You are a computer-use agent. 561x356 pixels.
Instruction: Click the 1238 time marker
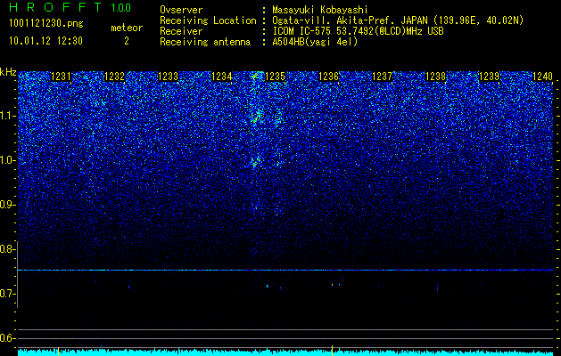click(436, 77)
